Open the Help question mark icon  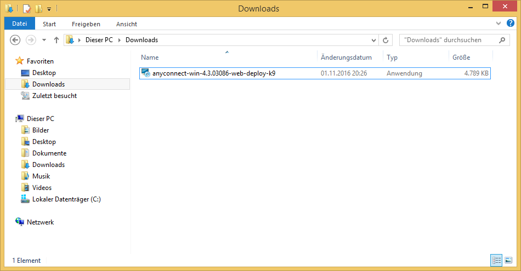coord(511,23)
